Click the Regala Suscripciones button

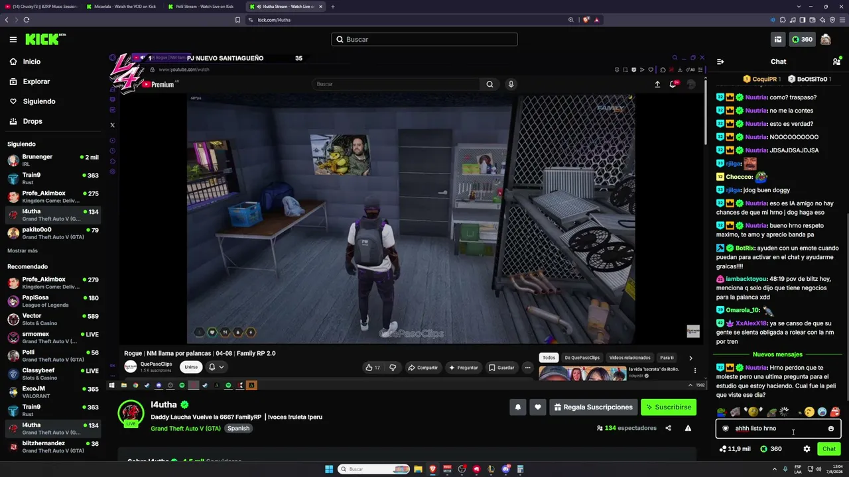[x=593, y=407]
